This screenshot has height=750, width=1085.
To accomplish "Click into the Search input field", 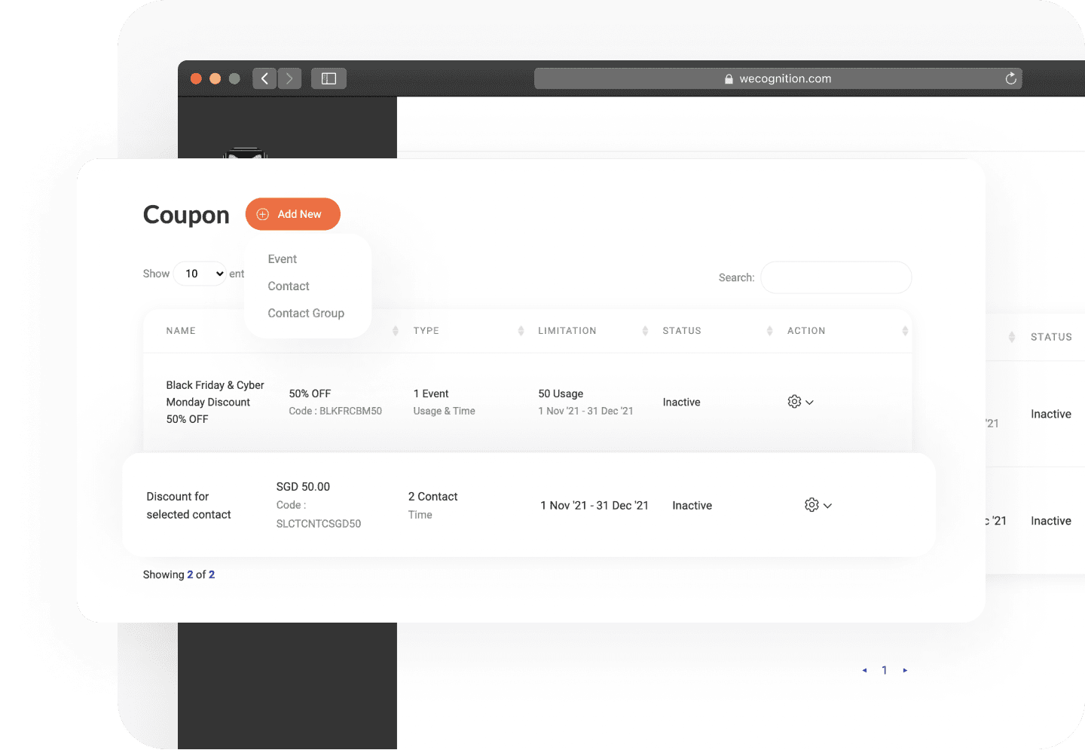I will click(x=836, y=277).
